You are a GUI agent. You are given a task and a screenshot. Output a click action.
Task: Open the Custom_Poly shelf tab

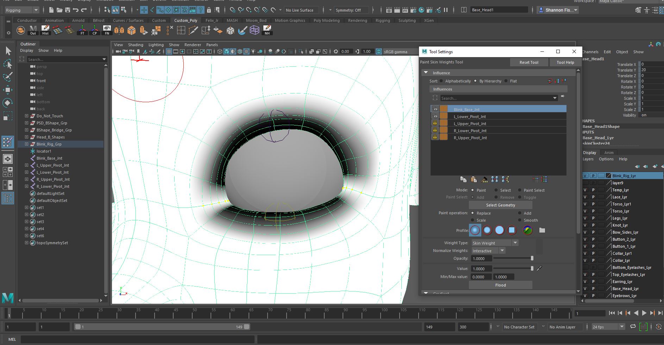[x=186, y=20]
